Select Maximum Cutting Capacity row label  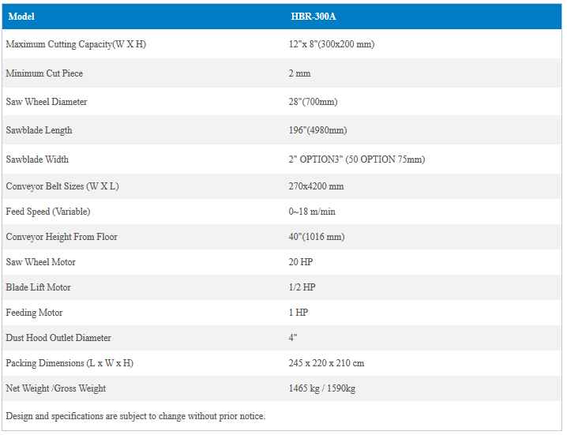pos(76,44)
